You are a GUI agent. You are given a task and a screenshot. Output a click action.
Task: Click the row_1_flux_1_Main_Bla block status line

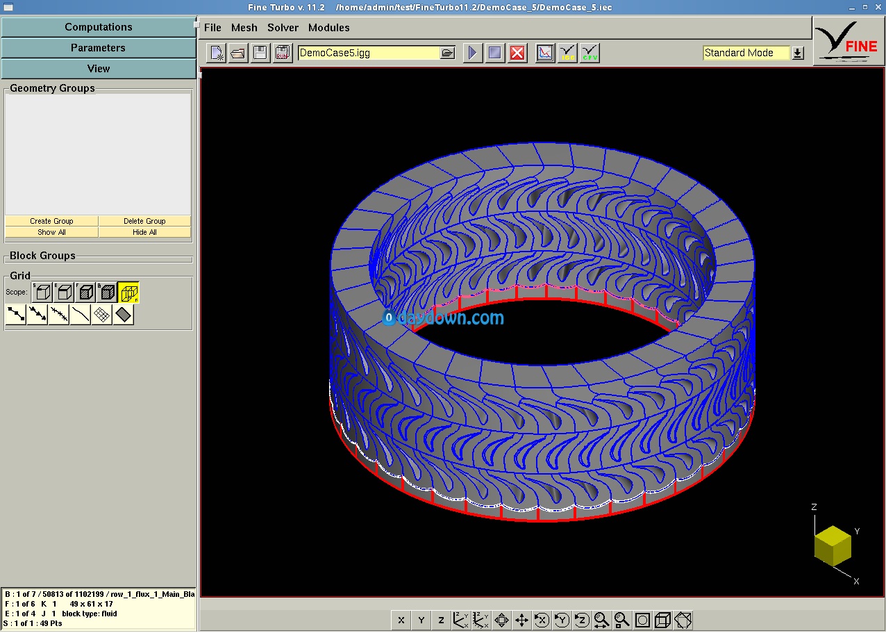click(99, 594)
